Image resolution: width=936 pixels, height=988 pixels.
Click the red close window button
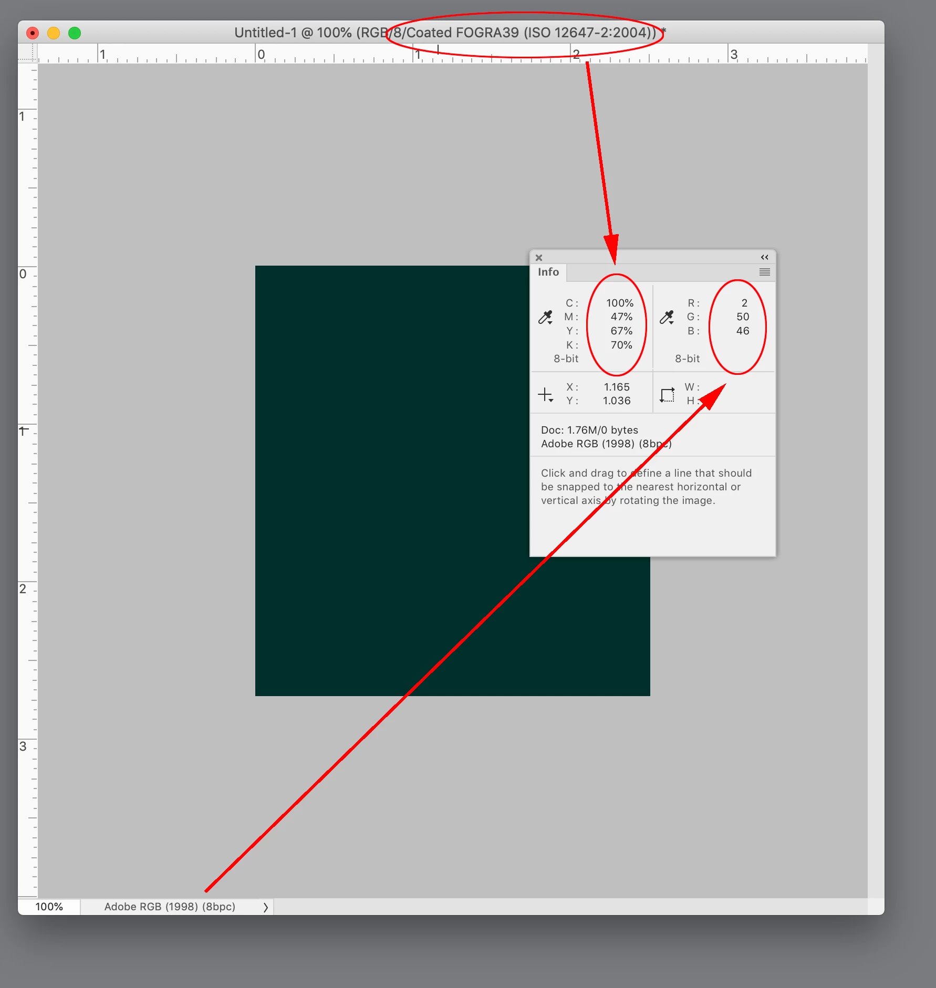pyautogui.click(x=33, y=33)
